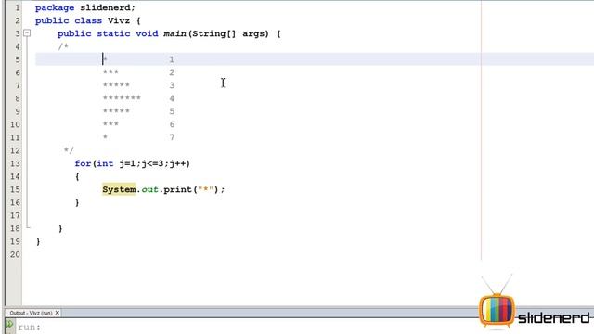This screenshot has width=594, height=334.
Task: Click 'out' field on line 15
Action: pyautogui.click(x=149, y=189)
